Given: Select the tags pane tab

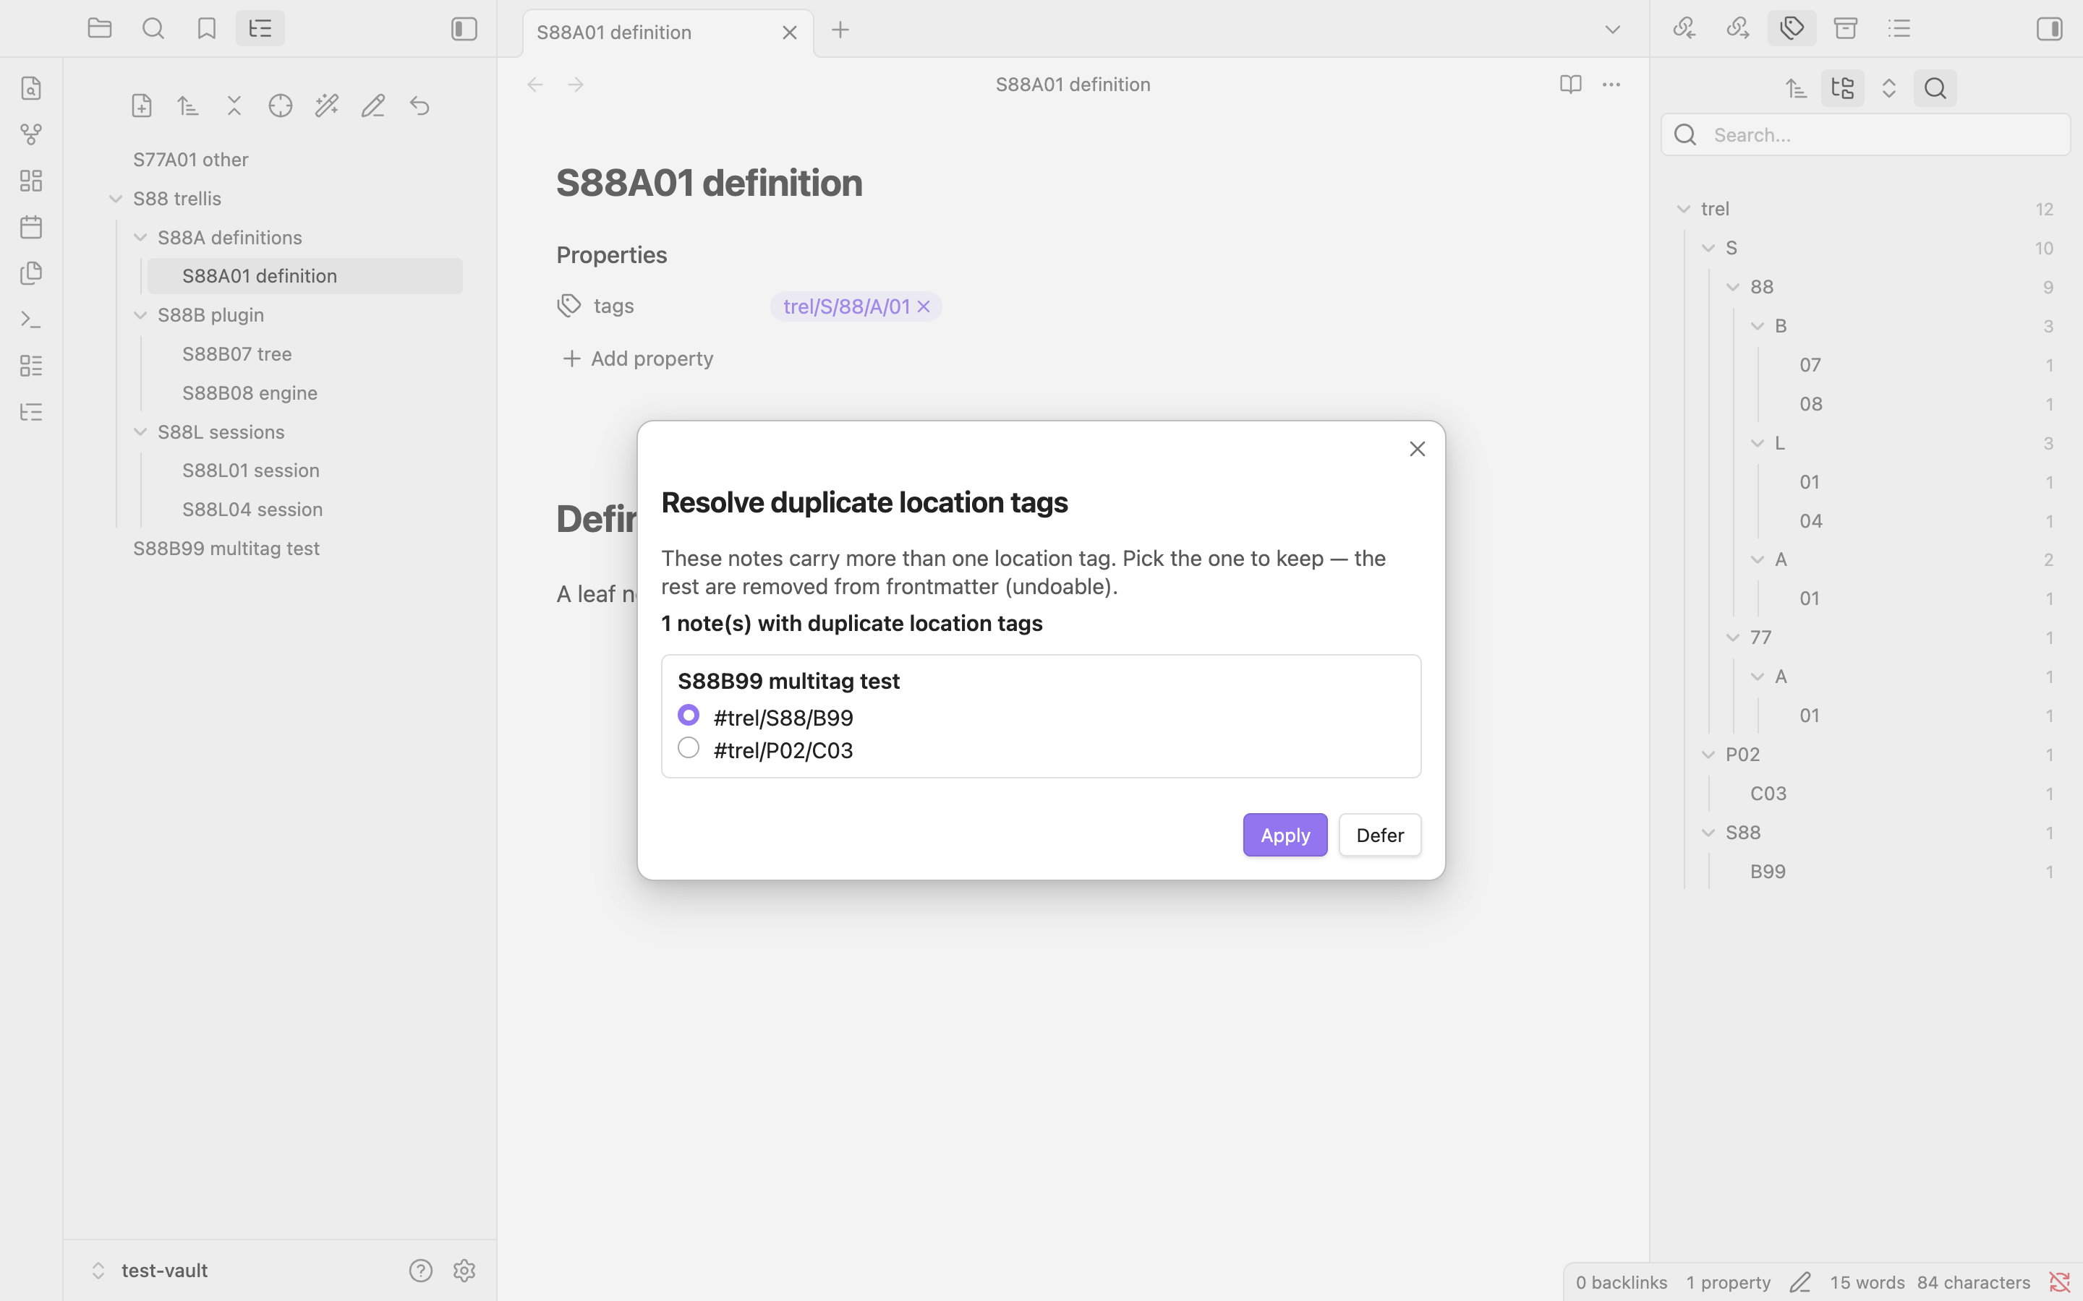Looking at the screenshot, I should coord(1792,28).
